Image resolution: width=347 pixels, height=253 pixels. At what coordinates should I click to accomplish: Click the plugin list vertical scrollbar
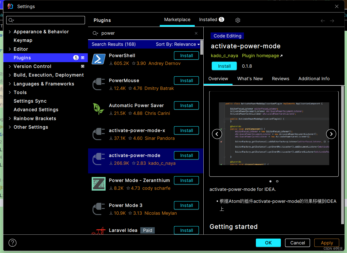pyautogui.click(x=202, y=48)
